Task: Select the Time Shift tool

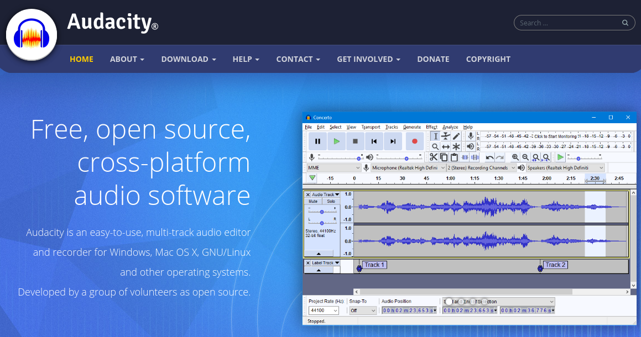Action: pyautogui.click(x=446, y=146)
